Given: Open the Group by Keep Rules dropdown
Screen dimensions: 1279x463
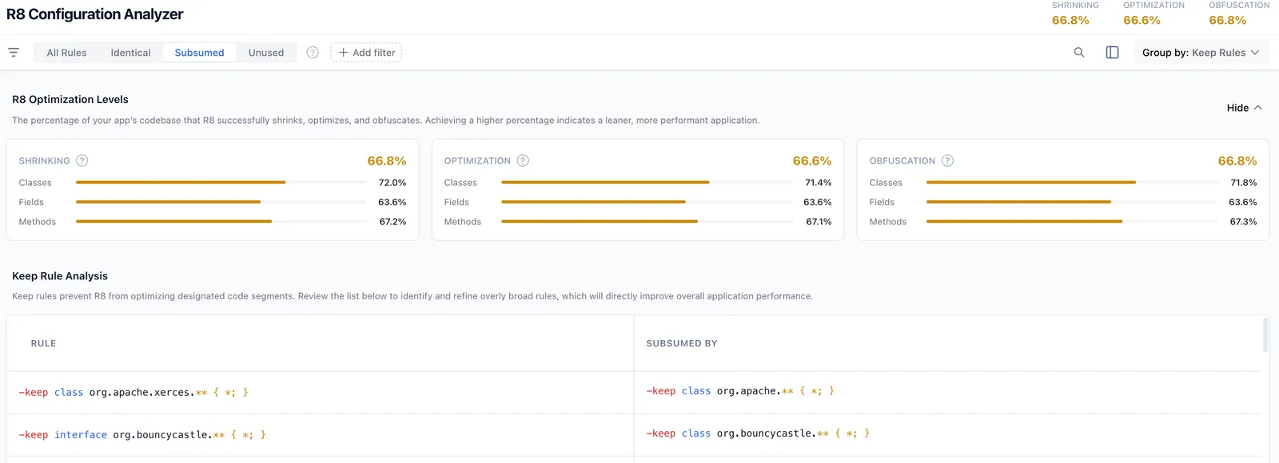Looking at the screenshot, I should pos(1201,53).
